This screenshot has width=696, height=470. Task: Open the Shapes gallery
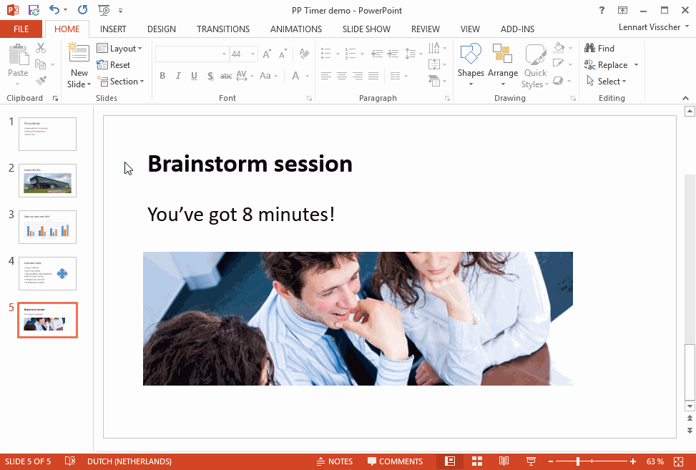471,65
